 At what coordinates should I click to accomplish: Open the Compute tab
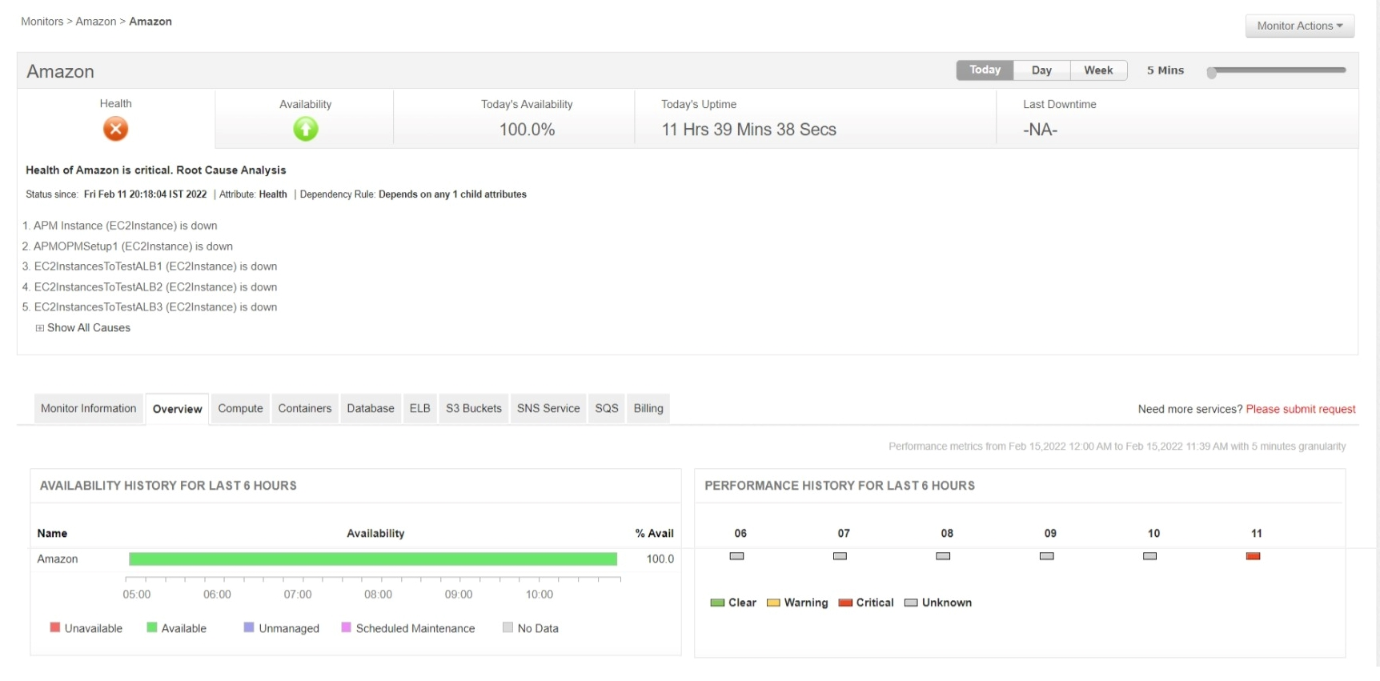point(240,409)
